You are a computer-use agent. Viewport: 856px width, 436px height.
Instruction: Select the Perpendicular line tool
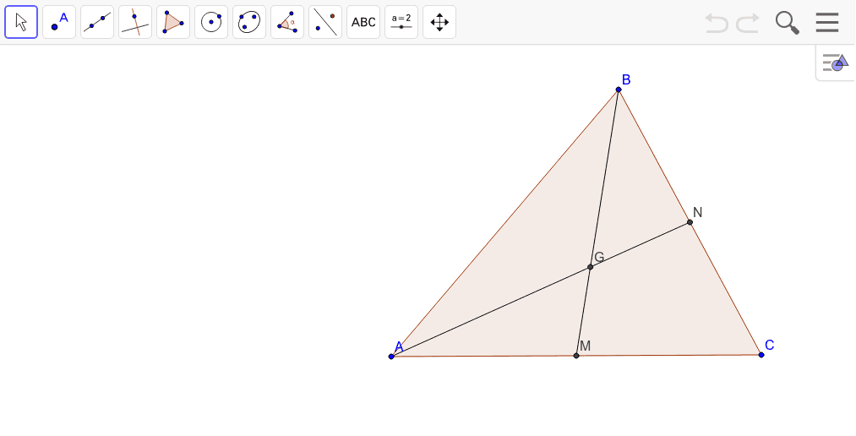(135, 22)
